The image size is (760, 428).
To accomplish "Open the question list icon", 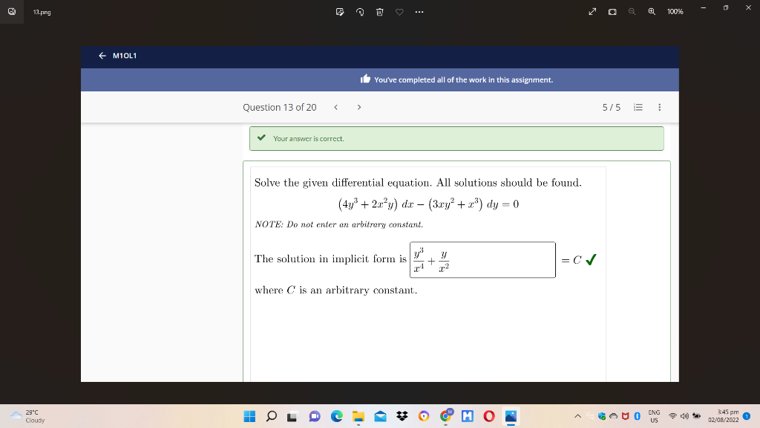I will click(x=638, y=107).
